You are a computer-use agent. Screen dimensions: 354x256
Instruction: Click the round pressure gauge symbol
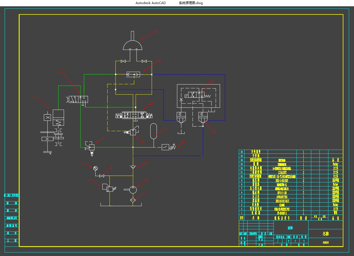point(95,168)
